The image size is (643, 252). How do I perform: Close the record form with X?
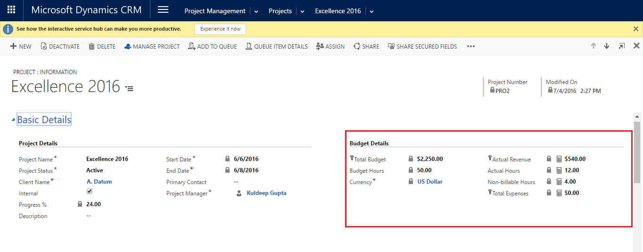coord(636,46)
